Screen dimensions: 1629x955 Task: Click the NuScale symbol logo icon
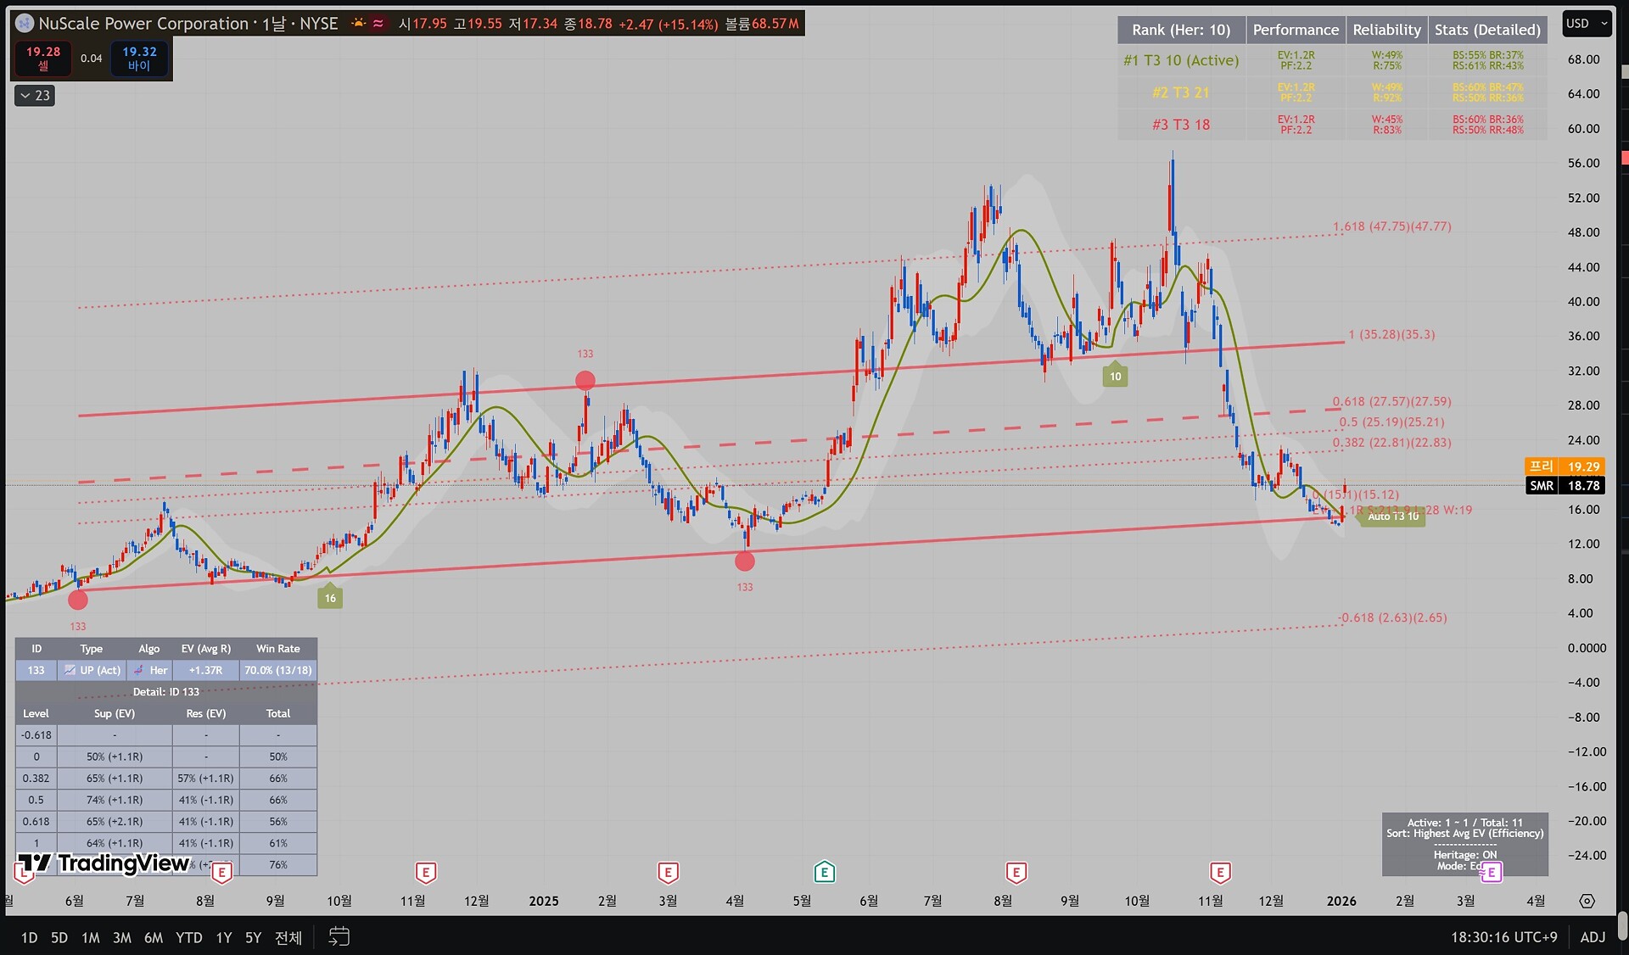(25, 24)
